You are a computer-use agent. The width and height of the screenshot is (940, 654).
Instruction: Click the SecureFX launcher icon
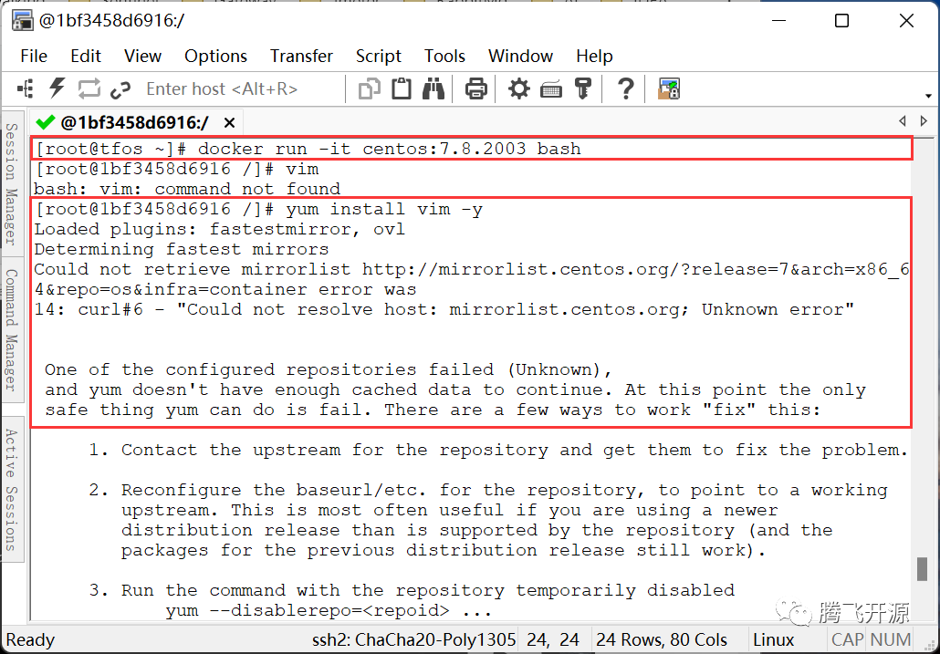[668, 89]
